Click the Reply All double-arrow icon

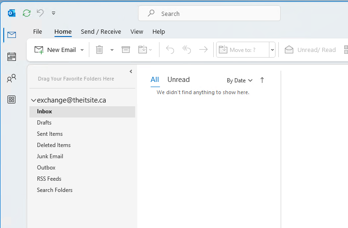tap(187, 50)
